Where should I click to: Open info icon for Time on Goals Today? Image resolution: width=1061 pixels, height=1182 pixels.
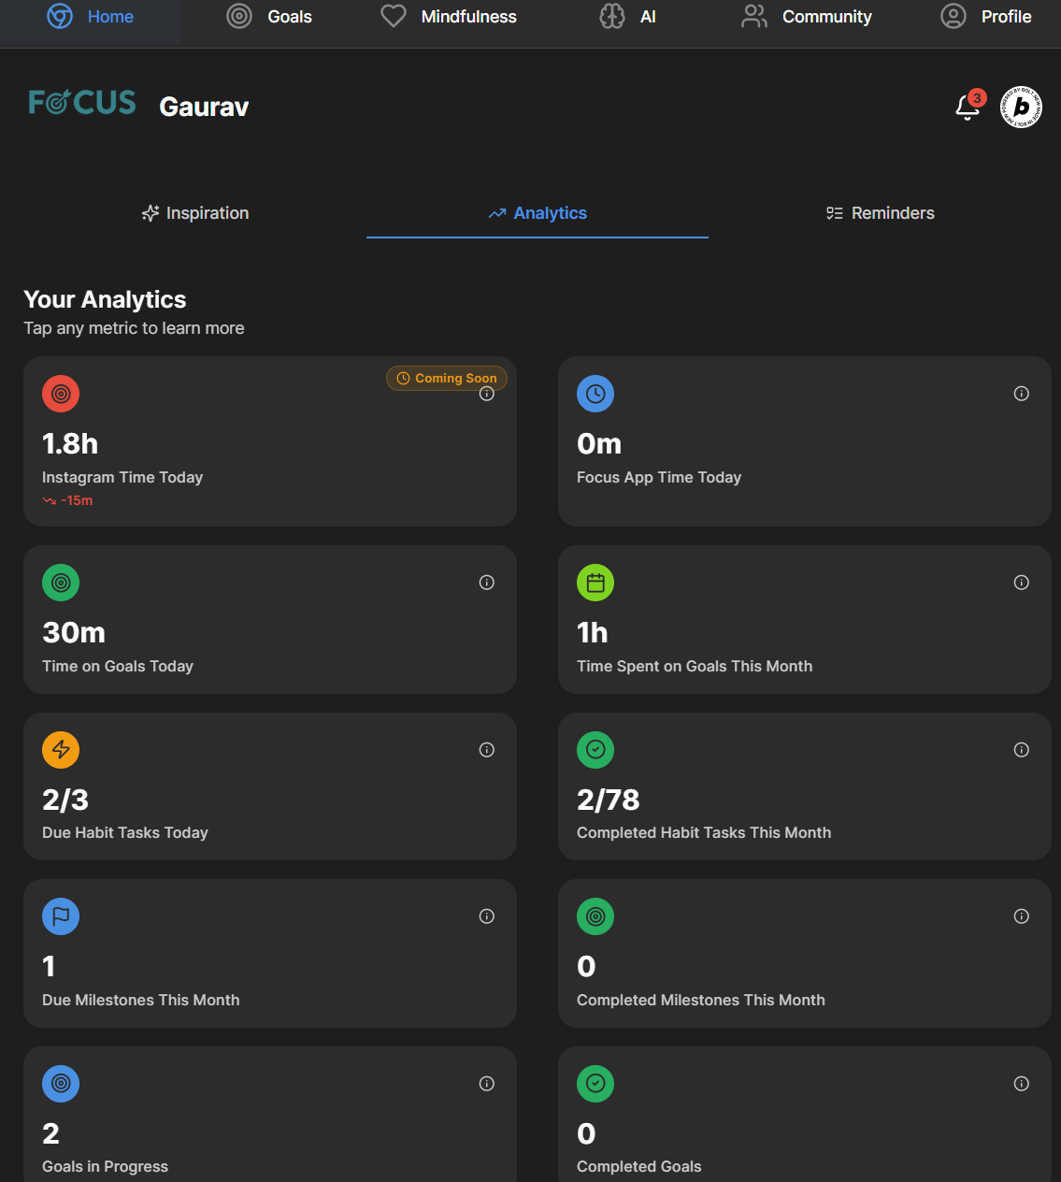[x=486, y=583]
